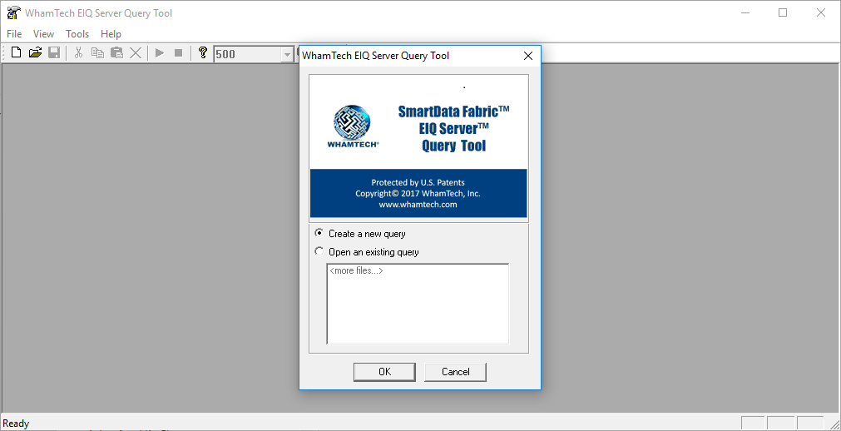Select the <more files...> list entry
841x431 pixels.
[x=356, y=271]
